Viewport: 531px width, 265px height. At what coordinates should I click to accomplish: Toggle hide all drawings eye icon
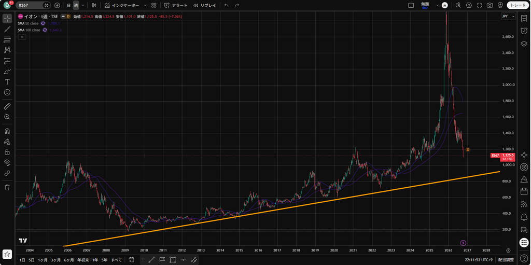[x=7, y=163]
